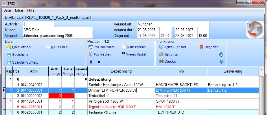
Task: Click the Dispo start time 09:00 field
Action: (x=166, y=36)
